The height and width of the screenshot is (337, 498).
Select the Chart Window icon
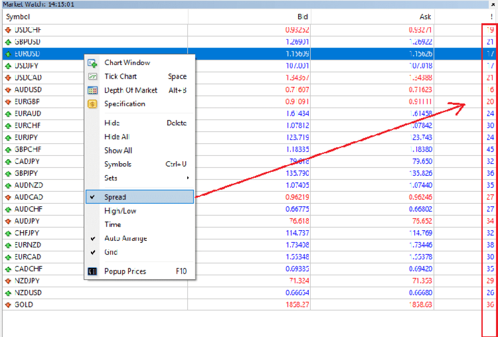tap(93, 63)
